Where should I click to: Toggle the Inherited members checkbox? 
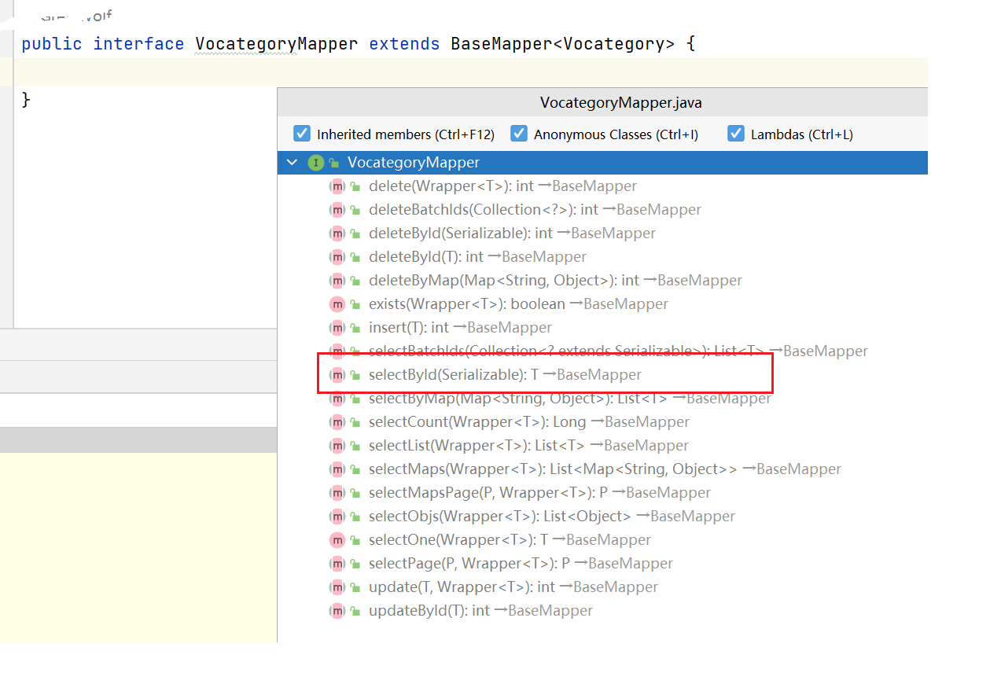(x=301, y=134)
